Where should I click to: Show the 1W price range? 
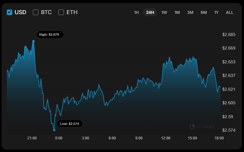tap(164, 12)
